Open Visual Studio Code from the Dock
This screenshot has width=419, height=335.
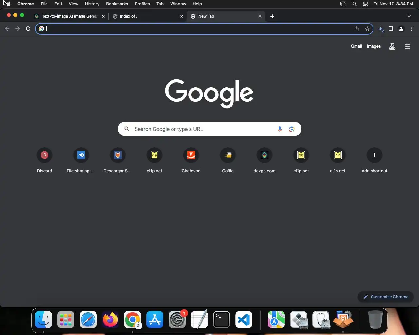coord(244,320)
